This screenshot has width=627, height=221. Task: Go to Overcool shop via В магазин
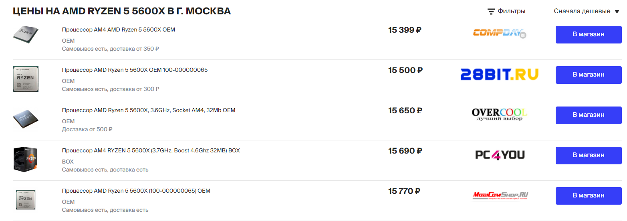(588, 115)
